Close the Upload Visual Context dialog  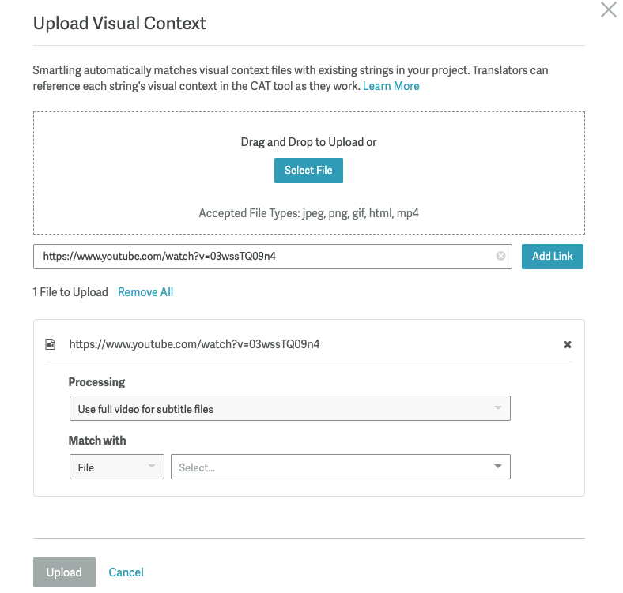(608, 10)
